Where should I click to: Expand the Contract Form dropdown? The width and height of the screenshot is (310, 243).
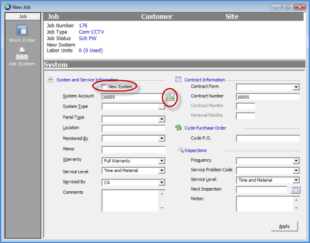tap(296, 87)
